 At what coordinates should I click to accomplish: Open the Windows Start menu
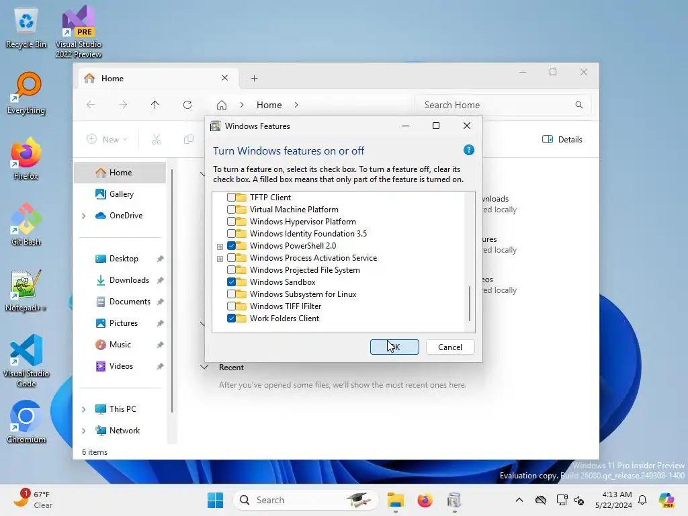(215, 500)
